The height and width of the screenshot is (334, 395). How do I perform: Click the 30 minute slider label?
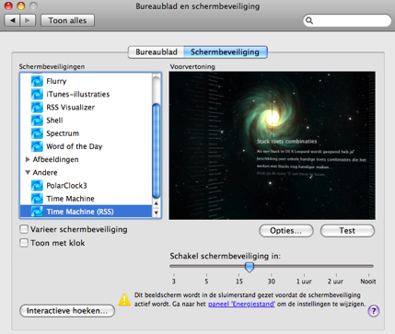(272, 282)
